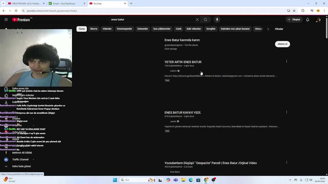The height and width of the screenshot is (184, 328).
Task: Open Microsoft Store from the taskbar
Action: pyautogui.click(x=198, y=180)
